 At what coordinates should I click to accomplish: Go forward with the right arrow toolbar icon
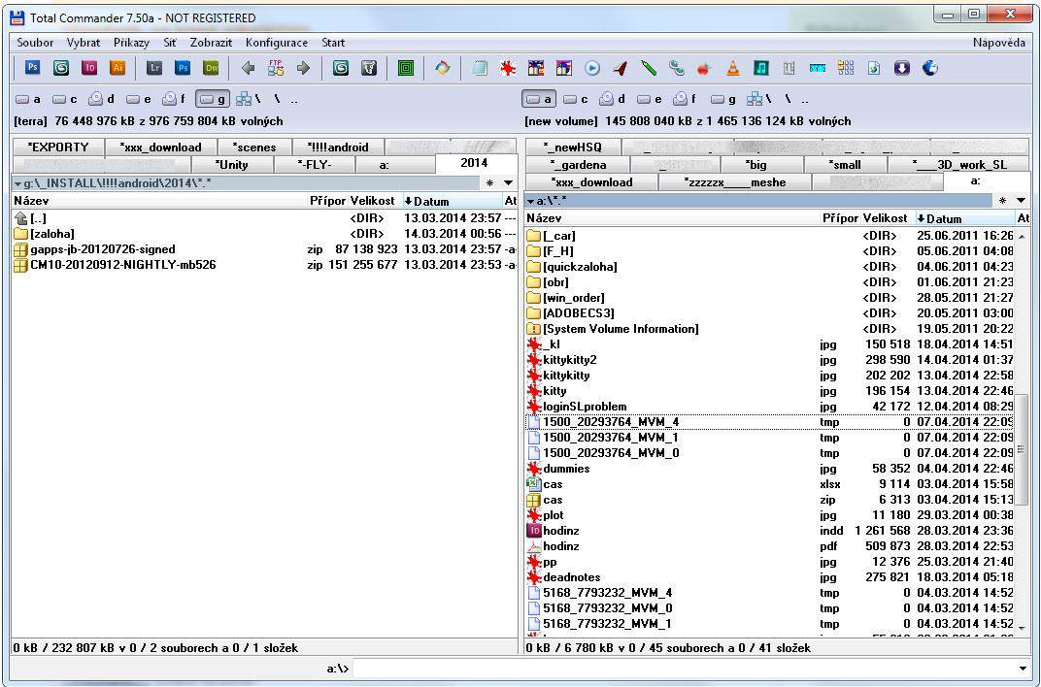point(303,68)
